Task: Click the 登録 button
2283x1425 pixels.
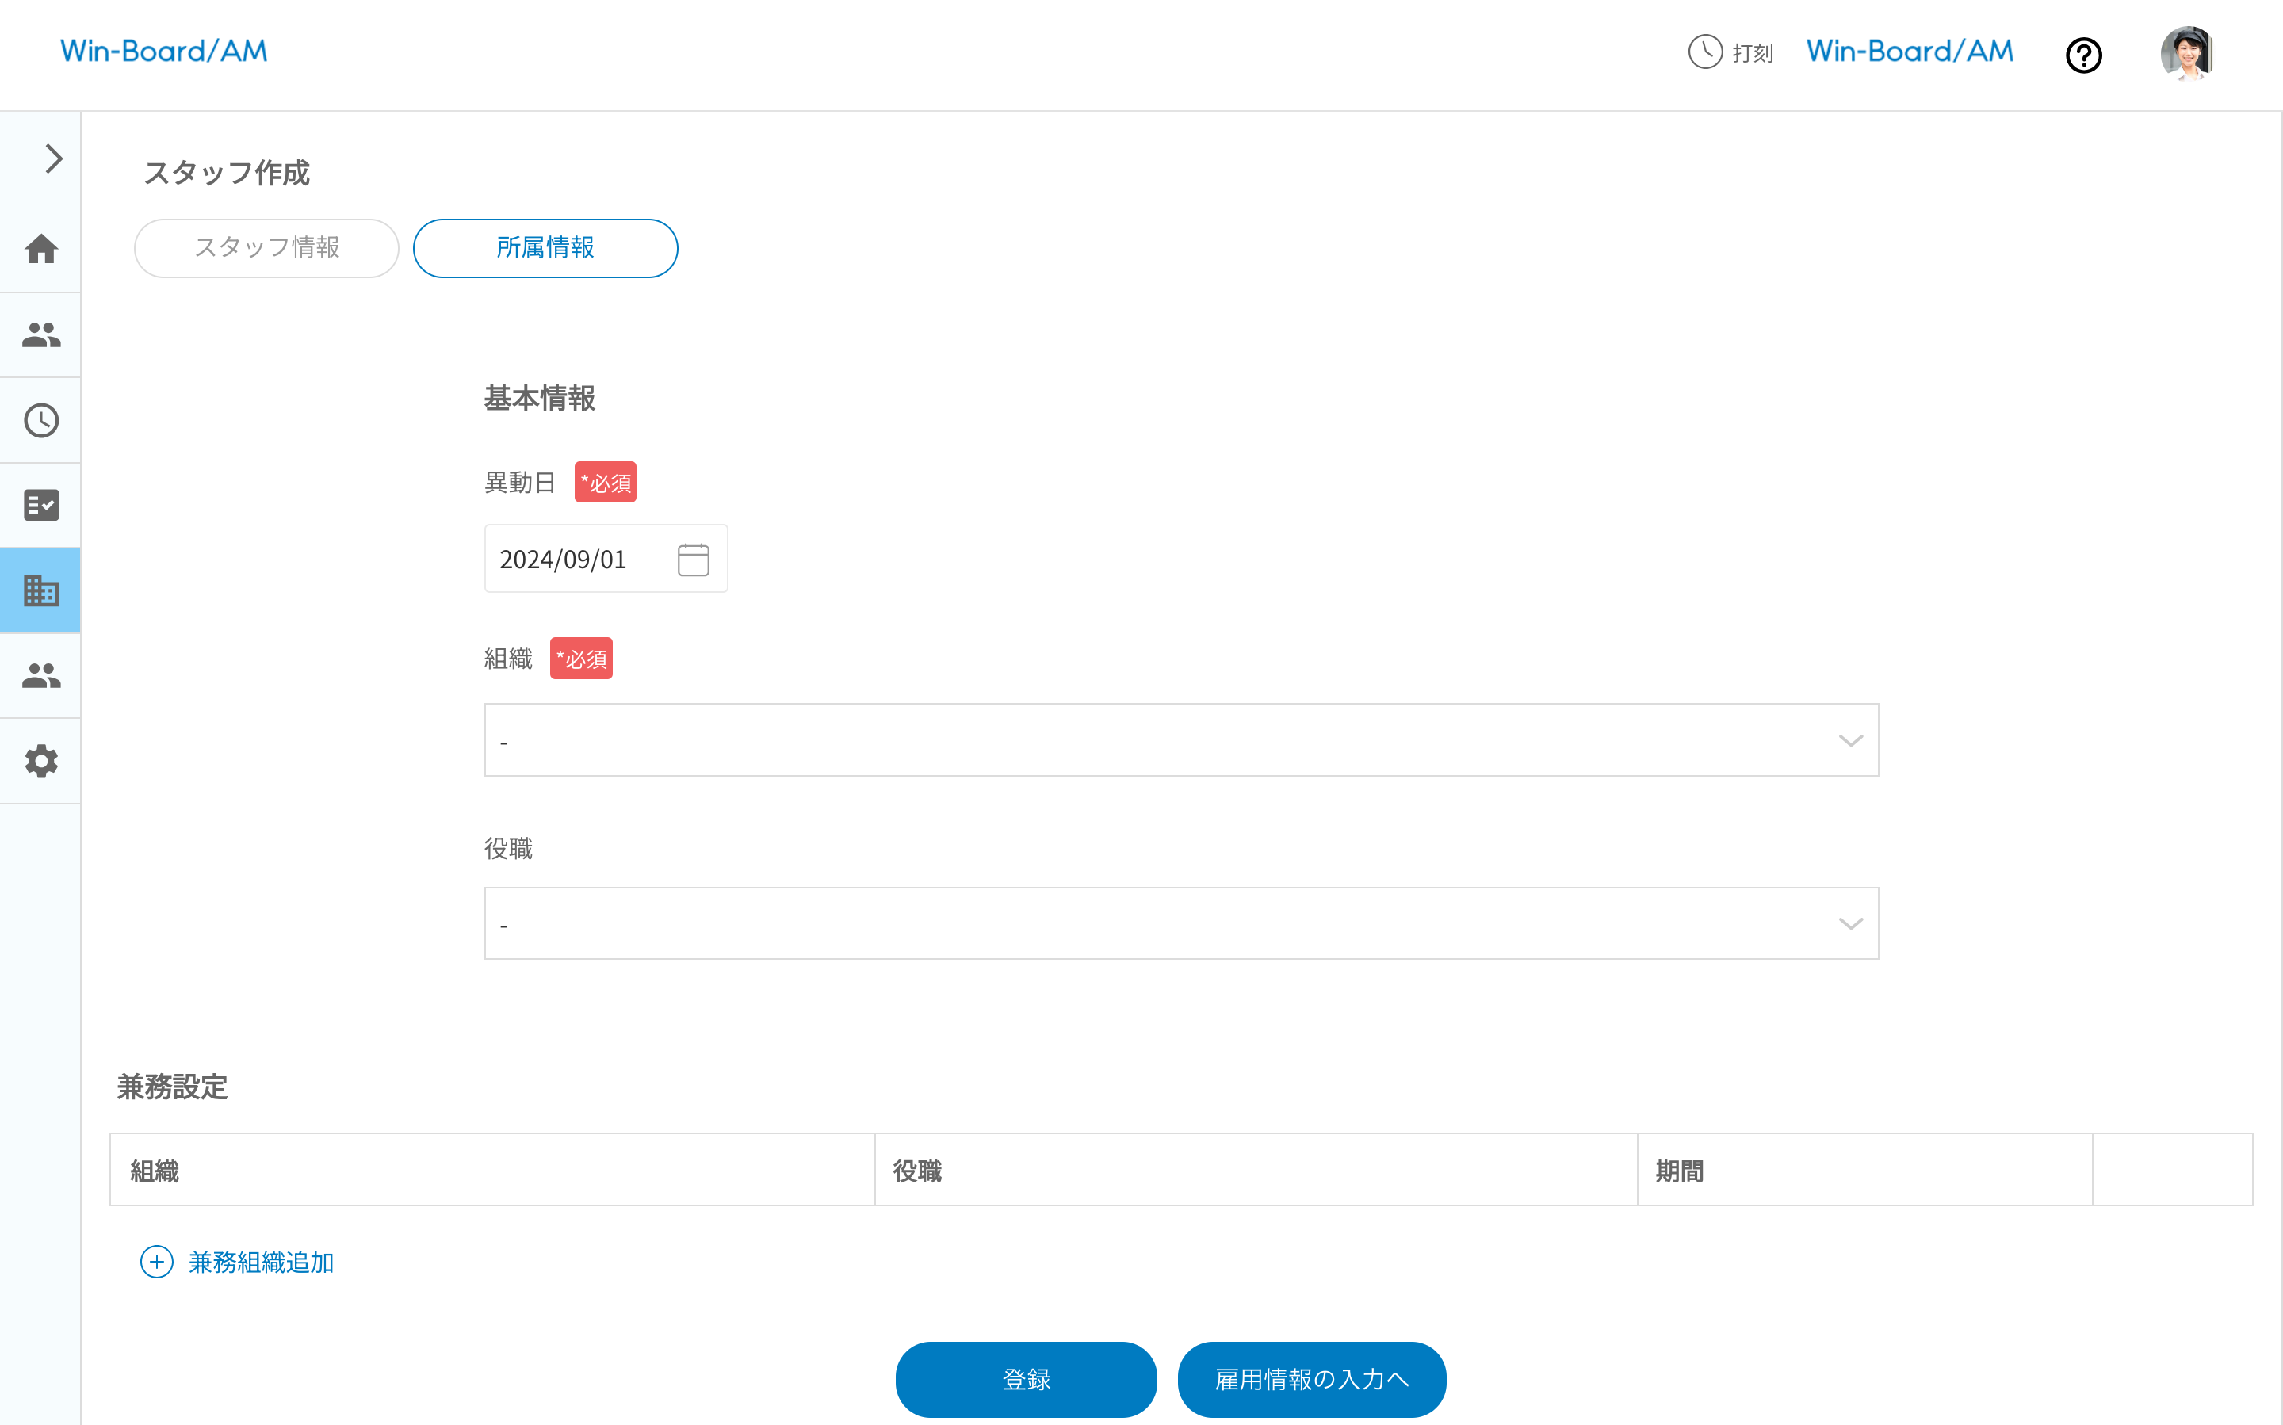Action: (1026, 1379)
